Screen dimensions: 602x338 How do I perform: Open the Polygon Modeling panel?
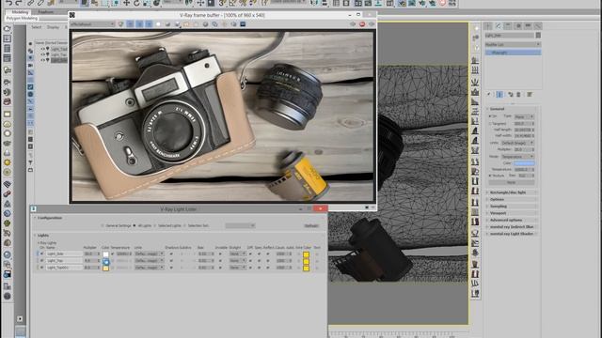click(x=22, y=18)
